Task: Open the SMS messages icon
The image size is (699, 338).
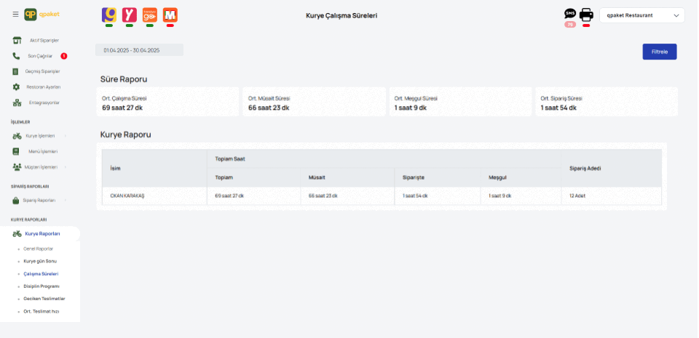Action: click(x=570, y=14)
